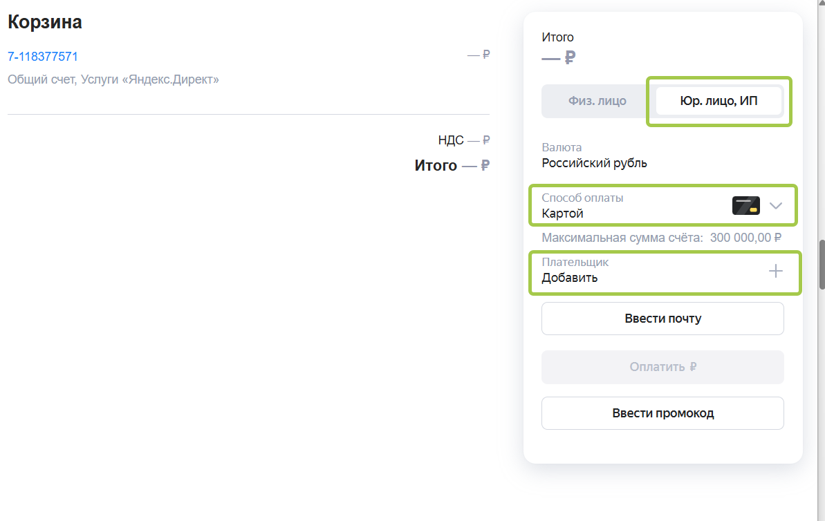Click the page vertical scrollbar thumb
The width and height of the screenshot is (825, 521).
[822, 264]
